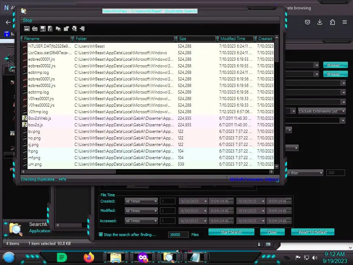Open file properties toolbar icon

66,29
